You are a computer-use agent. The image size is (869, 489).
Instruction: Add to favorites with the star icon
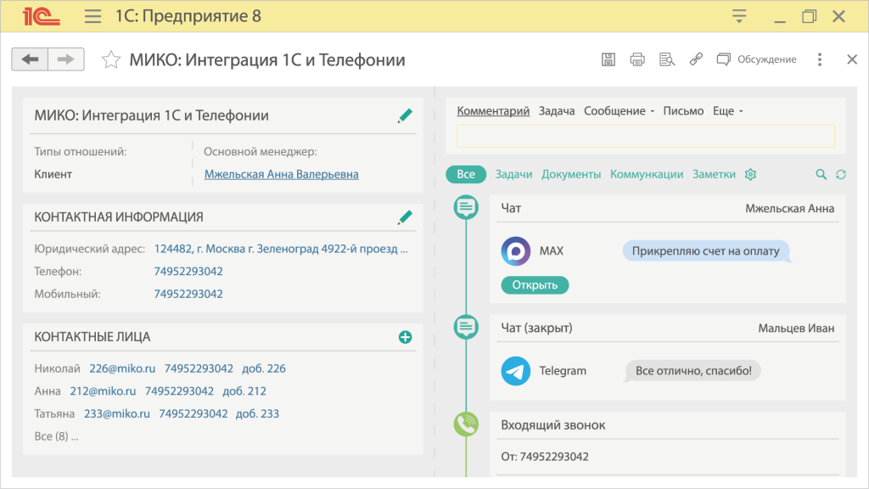point(110,59)
